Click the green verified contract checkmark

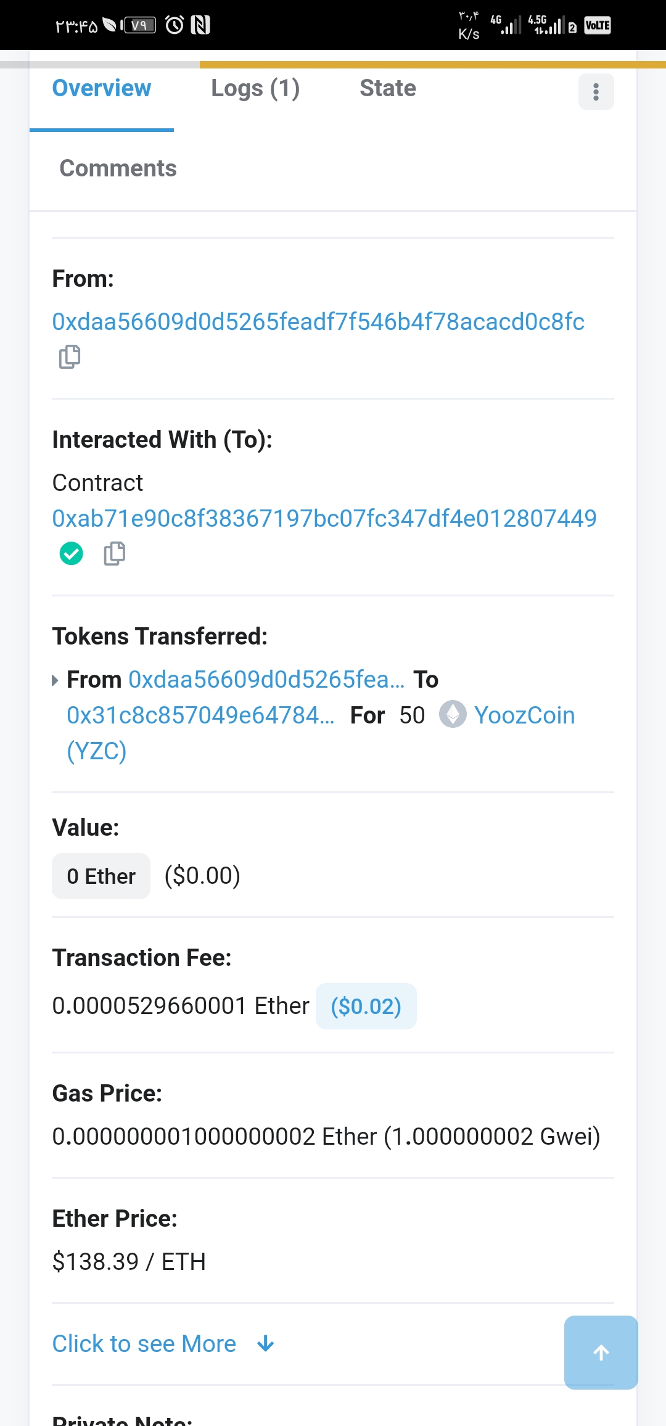72,553
